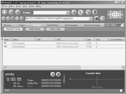Image resolution: width=126 pixels, height=94 pixels.
Task: Resume transfer with the > button
Action: point(53,74)
